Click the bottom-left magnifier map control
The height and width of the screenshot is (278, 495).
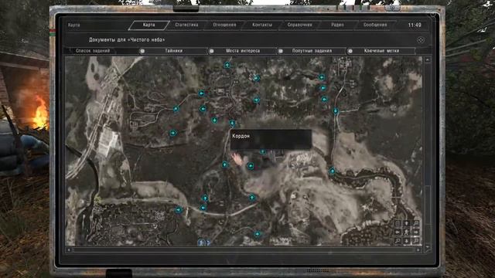398,241
